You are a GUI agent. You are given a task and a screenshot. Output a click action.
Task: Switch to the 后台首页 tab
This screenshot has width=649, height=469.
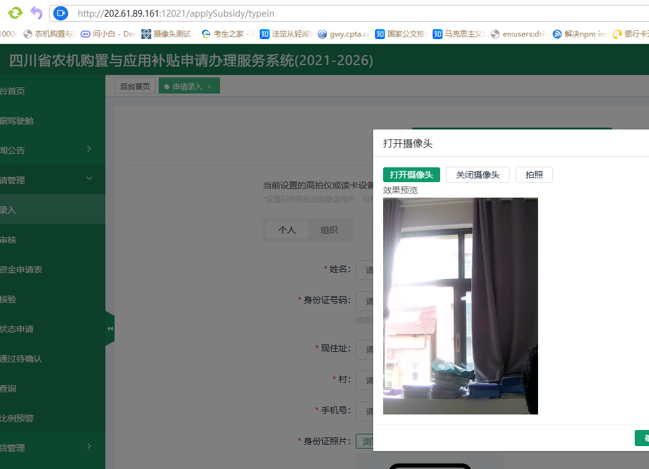click(135, 86)
